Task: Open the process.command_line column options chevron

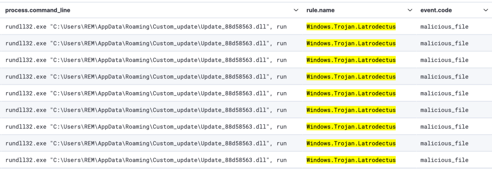Action: pyautogui.click(x=296, y=10)
